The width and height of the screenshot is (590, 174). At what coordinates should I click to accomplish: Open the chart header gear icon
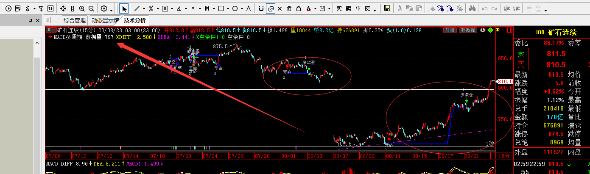tap(482, 30)
